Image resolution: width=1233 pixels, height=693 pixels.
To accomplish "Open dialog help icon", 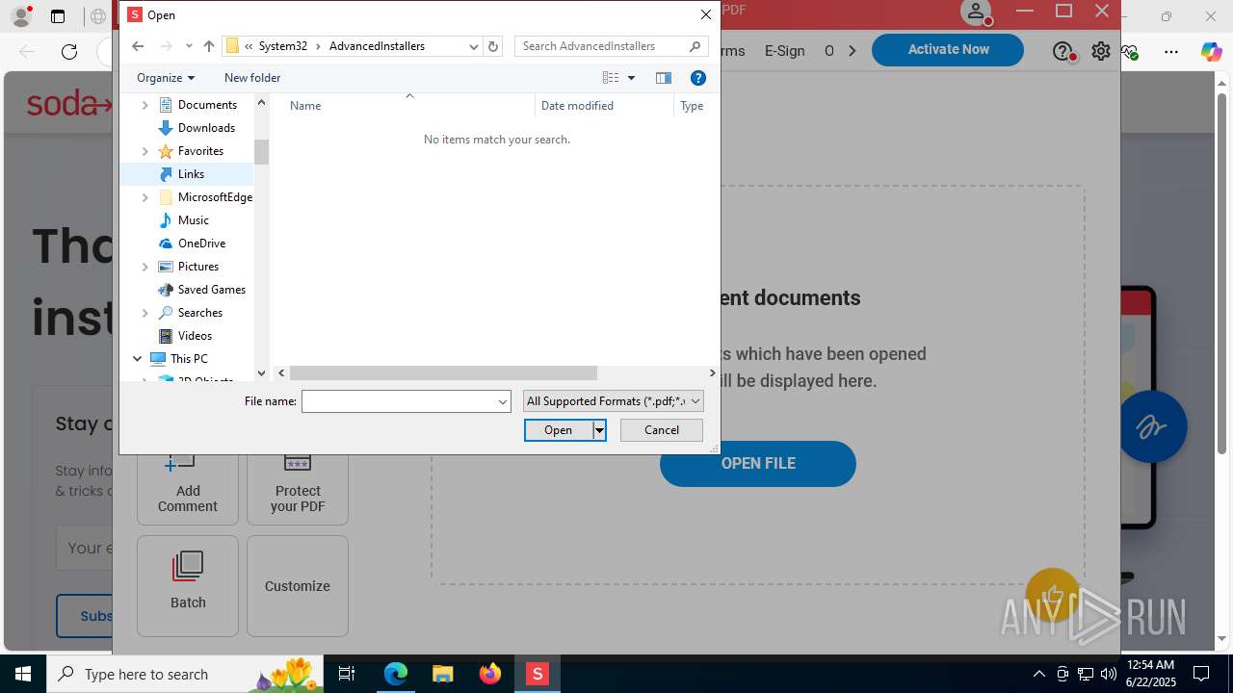I will [698, 78].
